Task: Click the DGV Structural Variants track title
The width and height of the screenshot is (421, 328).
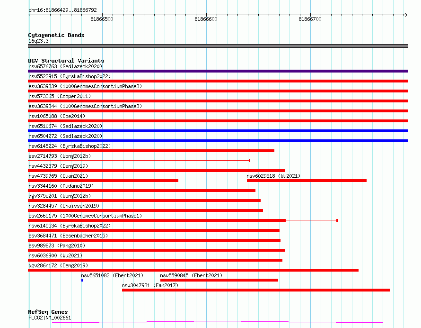Action: coord(66,61)
